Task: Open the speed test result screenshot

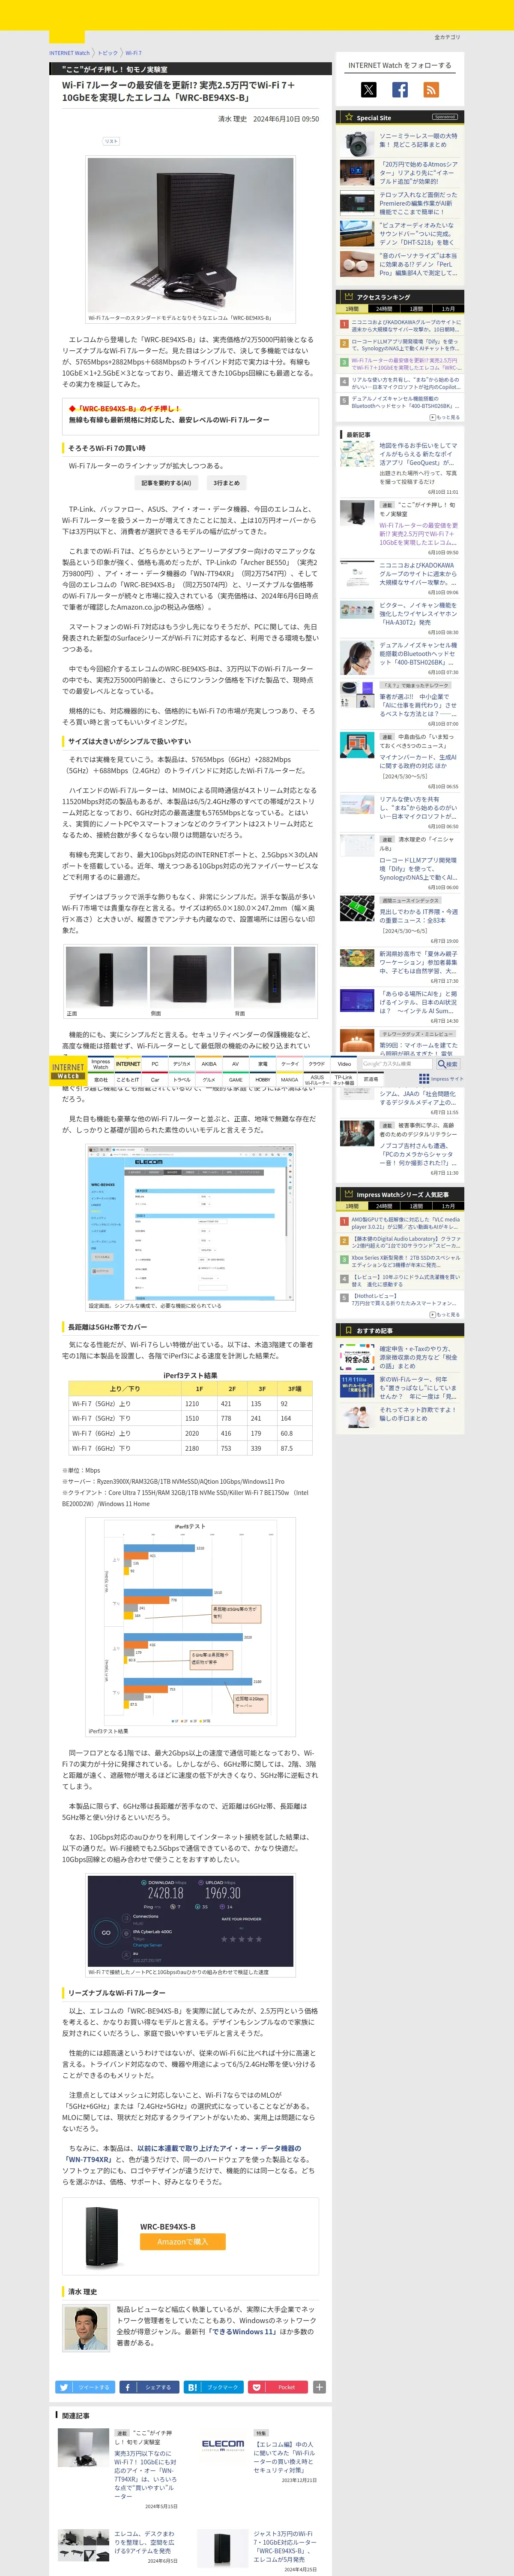Action: pyautogui.click(x=191, y=1920)
